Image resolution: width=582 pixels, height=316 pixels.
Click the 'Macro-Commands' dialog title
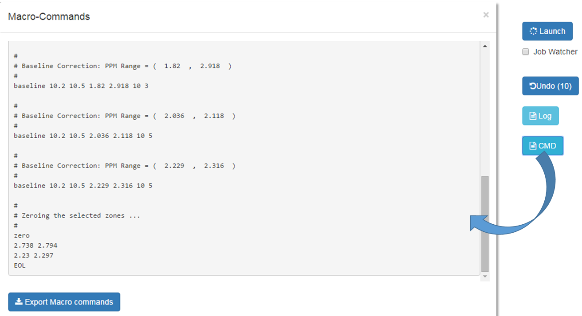click(x=49, y=17)
